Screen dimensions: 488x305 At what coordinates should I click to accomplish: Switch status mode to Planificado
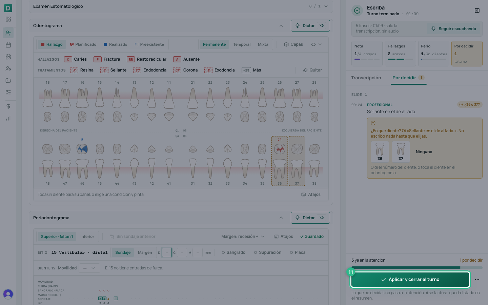(x=83, y=44)
